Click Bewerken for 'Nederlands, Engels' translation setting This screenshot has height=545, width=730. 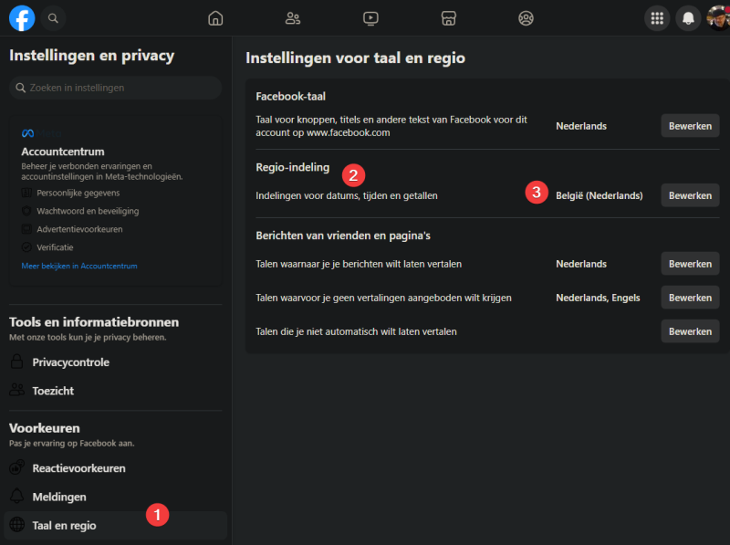coord(690,298)
